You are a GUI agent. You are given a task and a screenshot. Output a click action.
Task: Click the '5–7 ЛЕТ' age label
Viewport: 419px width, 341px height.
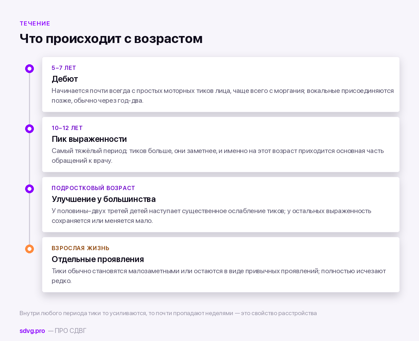pos(64,68)
